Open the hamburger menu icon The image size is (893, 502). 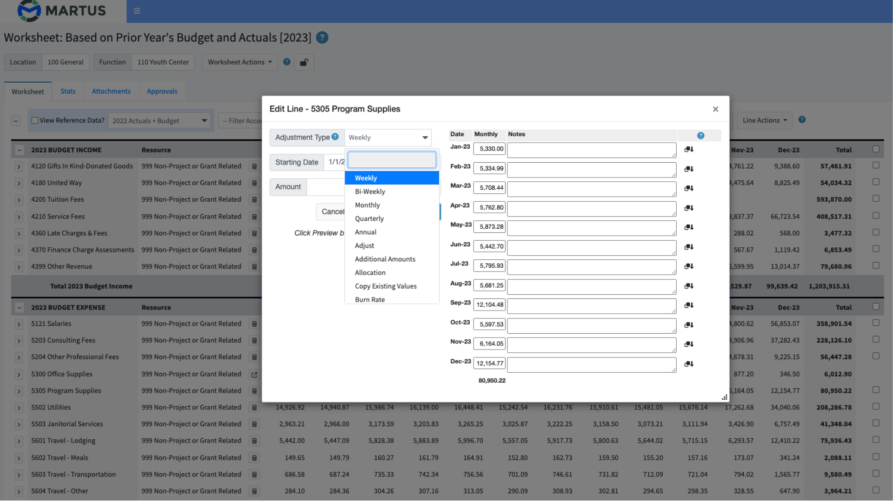(x=136, y=10)
